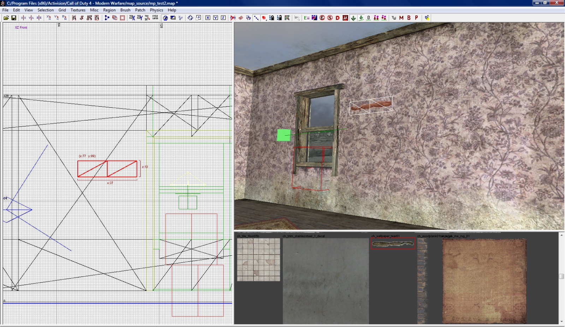
Task: Click the D entity filter button
Action: pyautogui.click(x=338, y=18)
